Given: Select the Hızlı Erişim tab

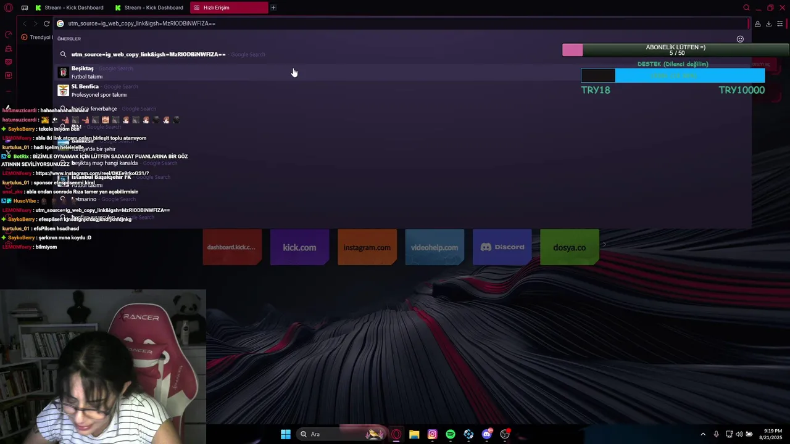Looking at the screenshot, I should click(x=229, y=7).
